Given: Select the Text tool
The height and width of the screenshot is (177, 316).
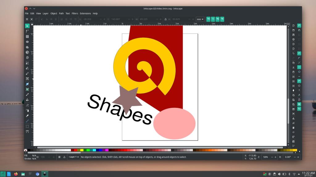Looking at the screenshot, I should tap(27, 79).
